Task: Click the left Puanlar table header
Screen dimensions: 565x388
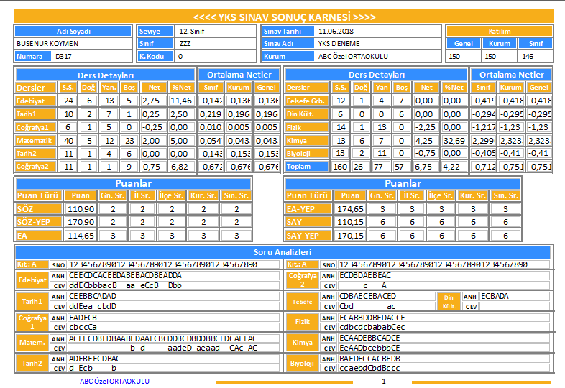Action: tap(133, 183)
